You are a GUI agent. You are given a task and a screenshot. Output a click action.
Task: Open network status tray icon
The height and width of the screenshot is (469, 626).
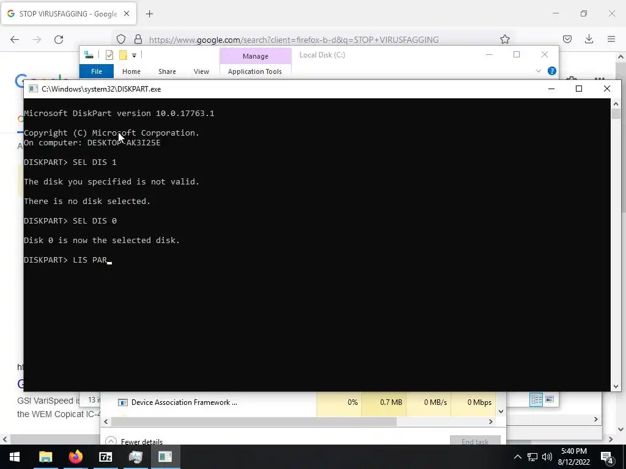click(x=532, y=457)
